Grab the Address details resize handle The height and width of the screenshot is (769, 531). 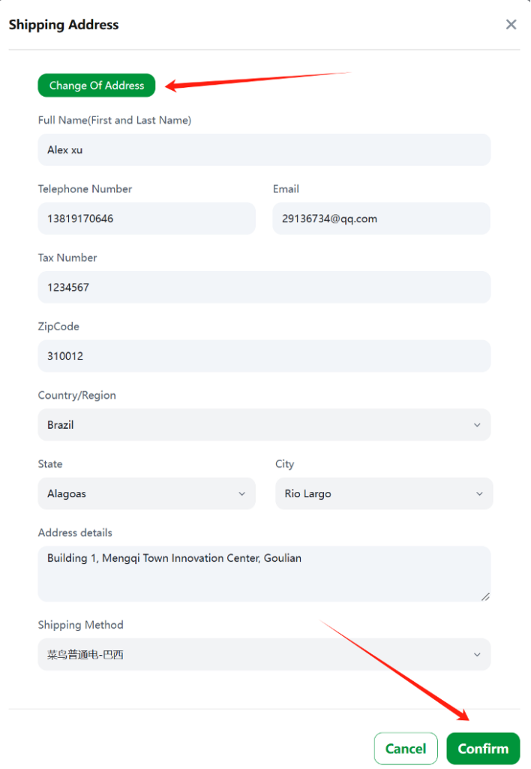click(485, 596)
